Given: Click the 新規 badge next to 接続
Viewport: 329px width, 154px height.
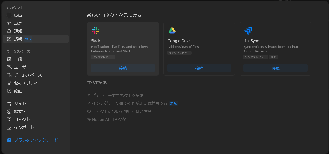Looking at the screenshot, I should [x=28, y=39].
